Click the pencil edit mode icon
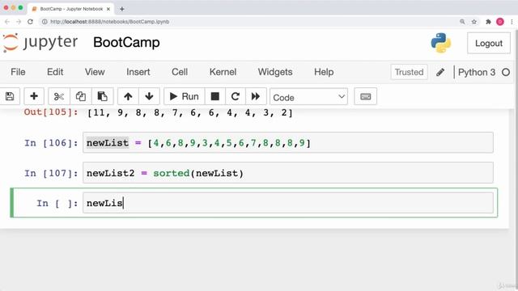The image size is (518, 291). [x=440, y=72]
